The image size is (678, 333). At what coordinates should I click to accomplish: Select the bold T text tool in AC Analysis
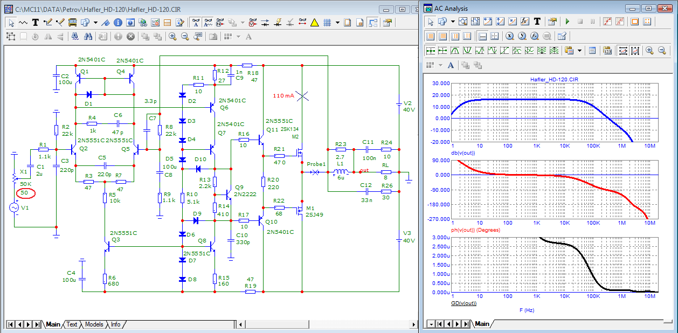[537, 22]
